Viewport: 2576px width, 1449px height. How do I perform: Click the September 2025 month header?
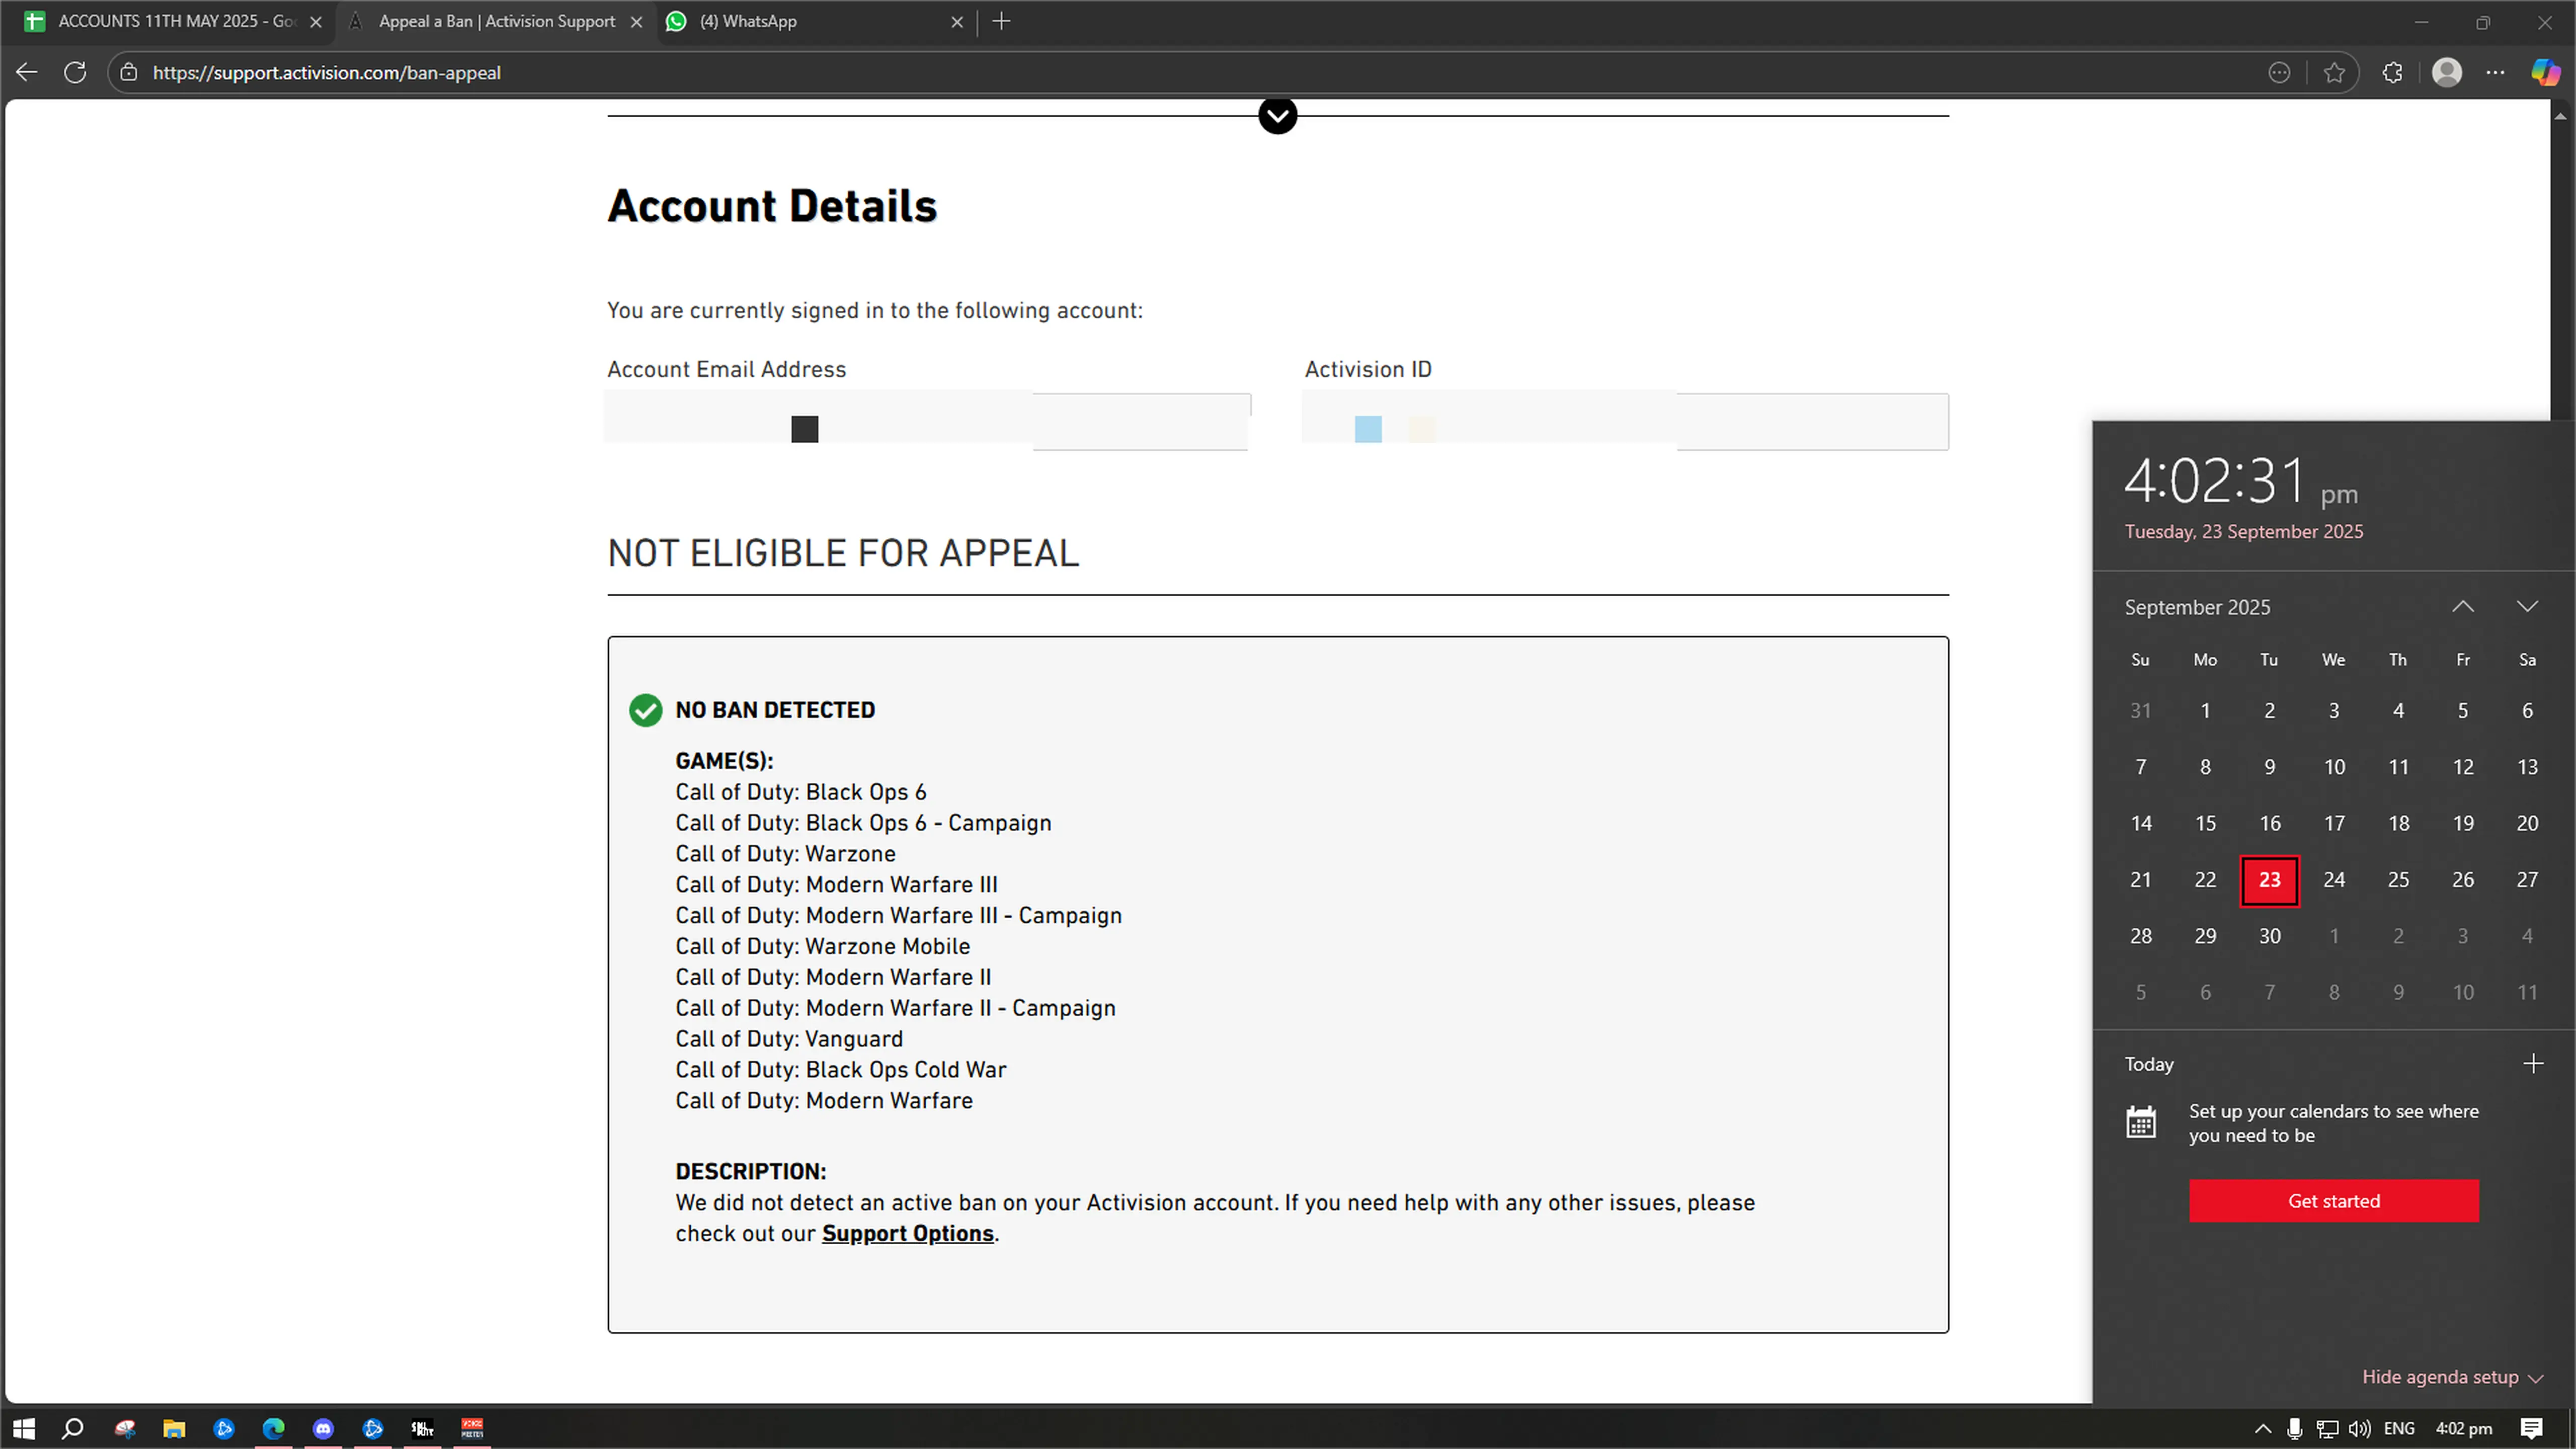[2197, 607]
